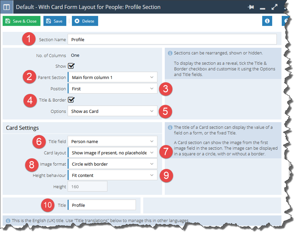Open the Position dropdown showing First

click(112, 88)
